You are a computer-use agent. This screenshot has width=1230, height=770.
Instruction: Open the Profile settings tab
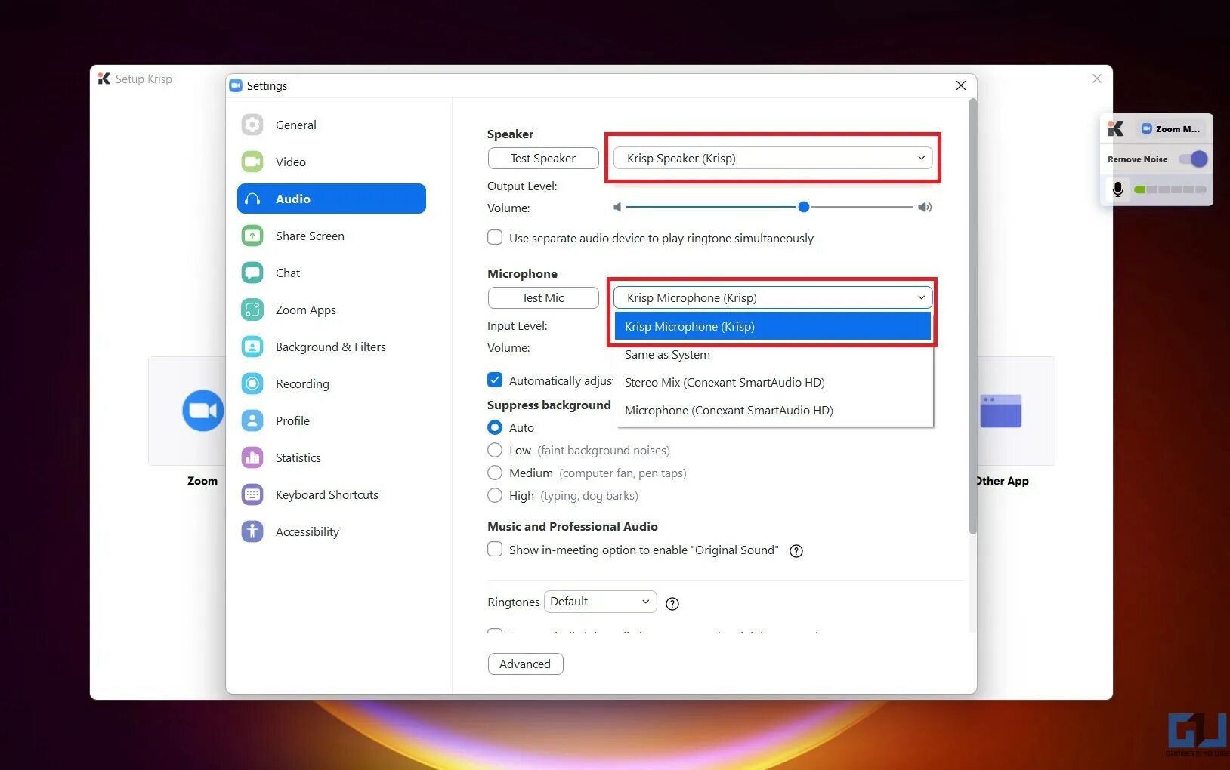pyautogui.click(x=332, y=420)
